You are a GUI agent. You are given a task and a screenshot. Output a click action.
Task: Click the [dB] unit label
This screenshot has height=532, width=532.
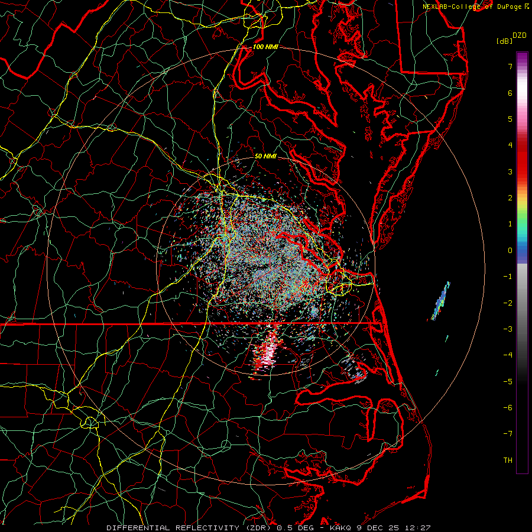pos(504,41)
